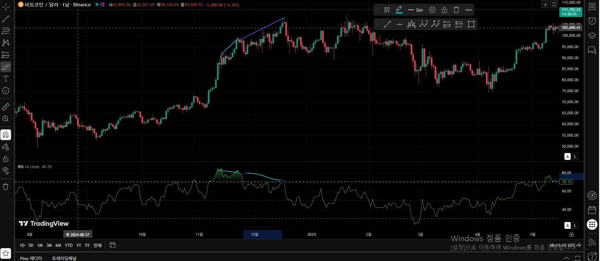
Task: Open the 트레이딩패널 tab
Action: pos(64,258)
